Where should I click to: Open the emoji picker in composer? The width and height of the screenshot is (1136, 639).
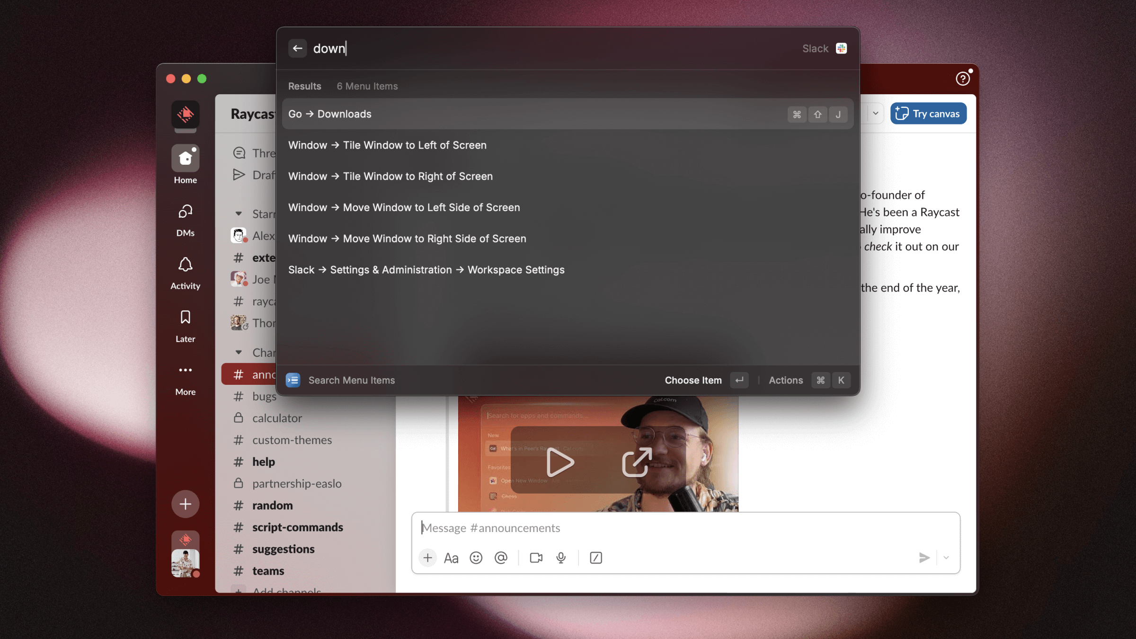[476, 558]
